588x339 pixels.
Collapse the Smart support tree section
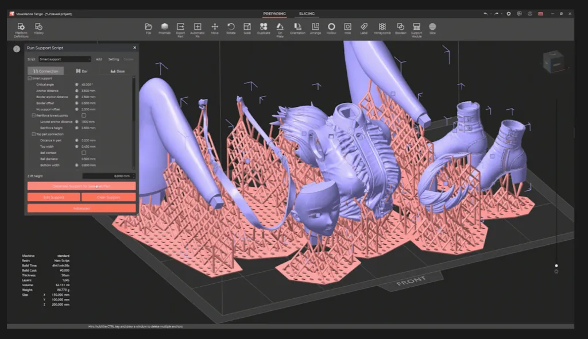coord(30,78)
